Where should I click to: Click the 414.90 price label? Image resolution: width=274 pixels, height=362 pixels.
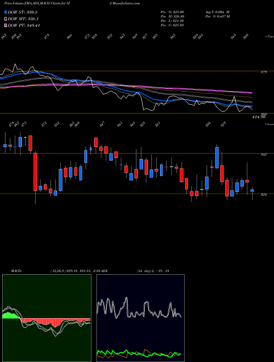pyautogui.click(x=259, y=117)
